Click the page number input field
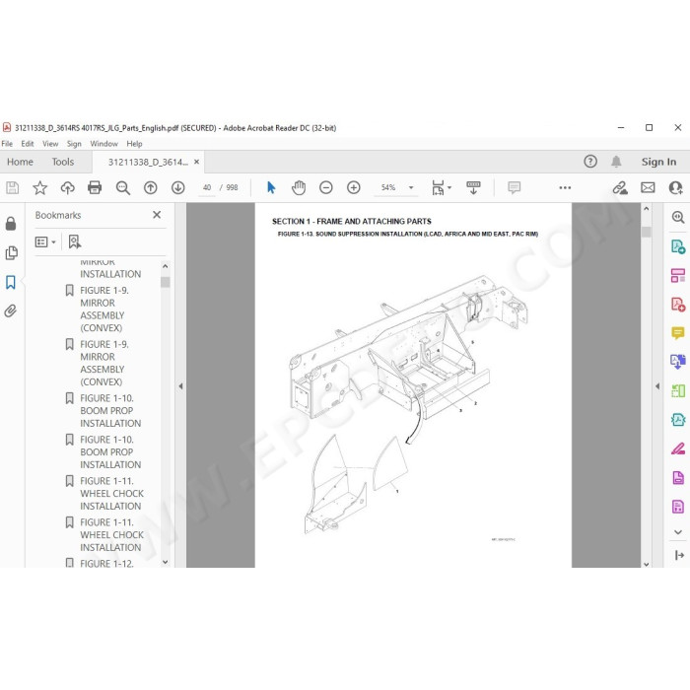 coord(207,188)
